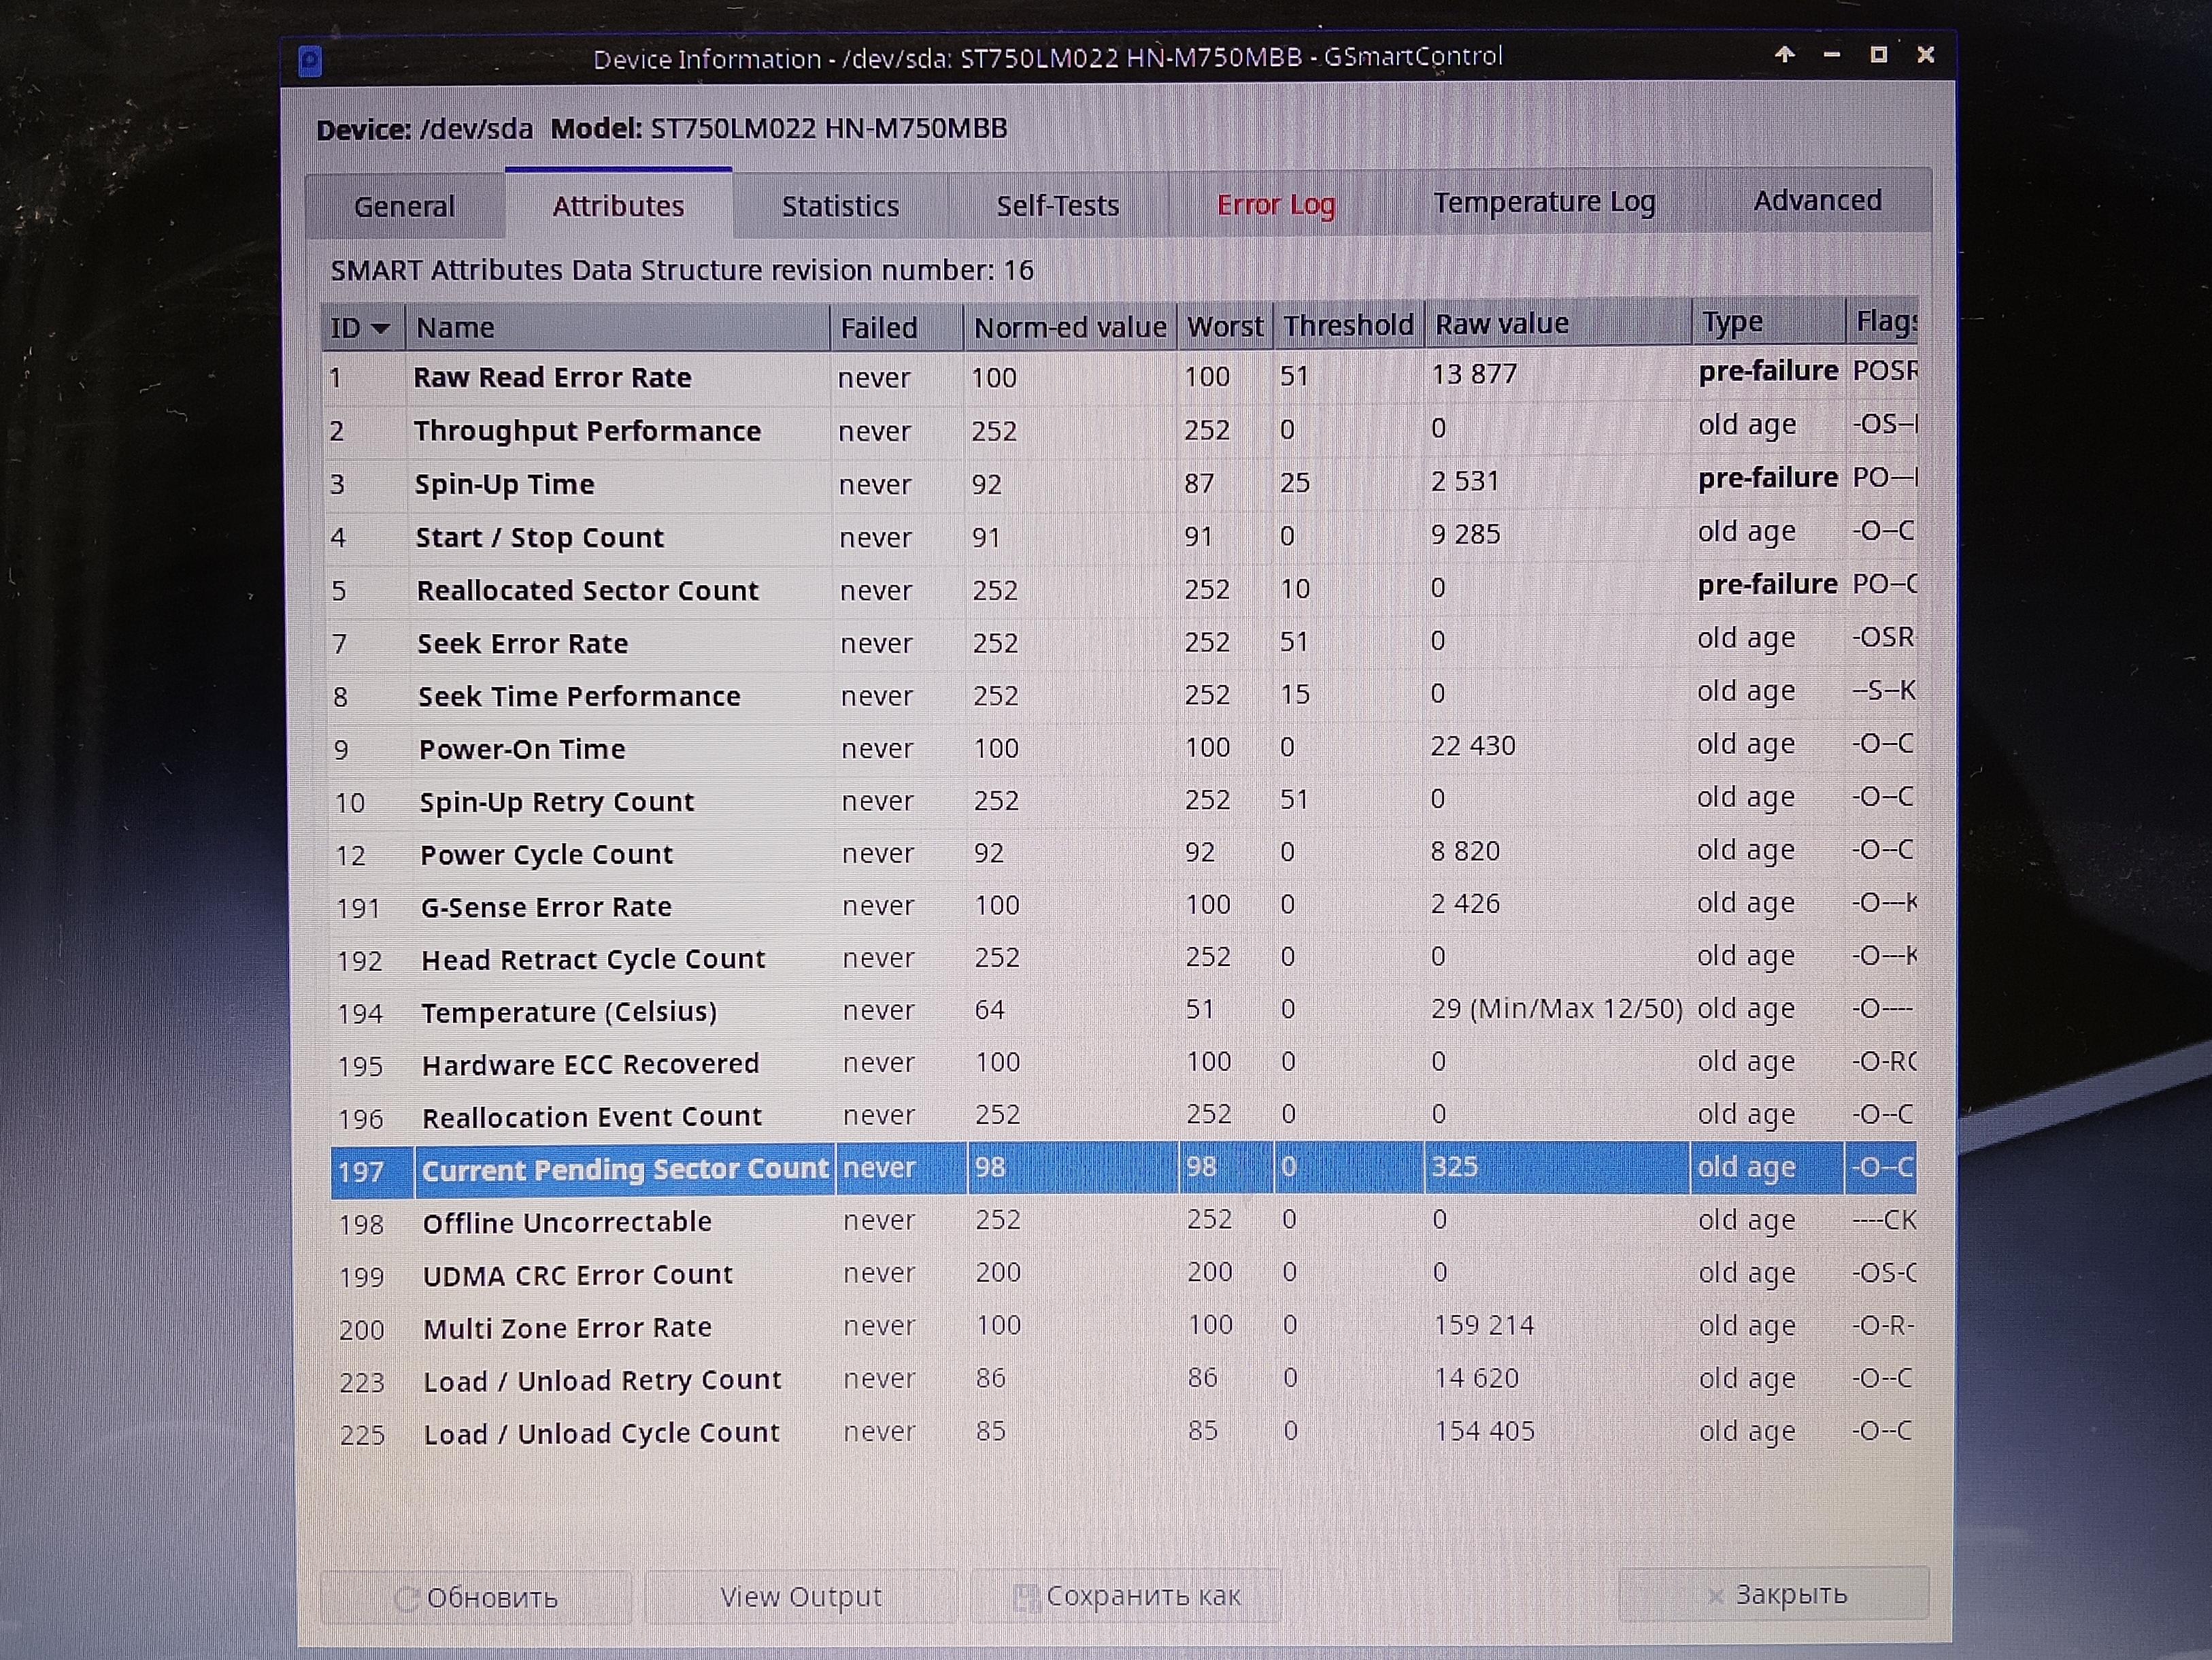Click the Сохранить как button

pos(1127,1596)
